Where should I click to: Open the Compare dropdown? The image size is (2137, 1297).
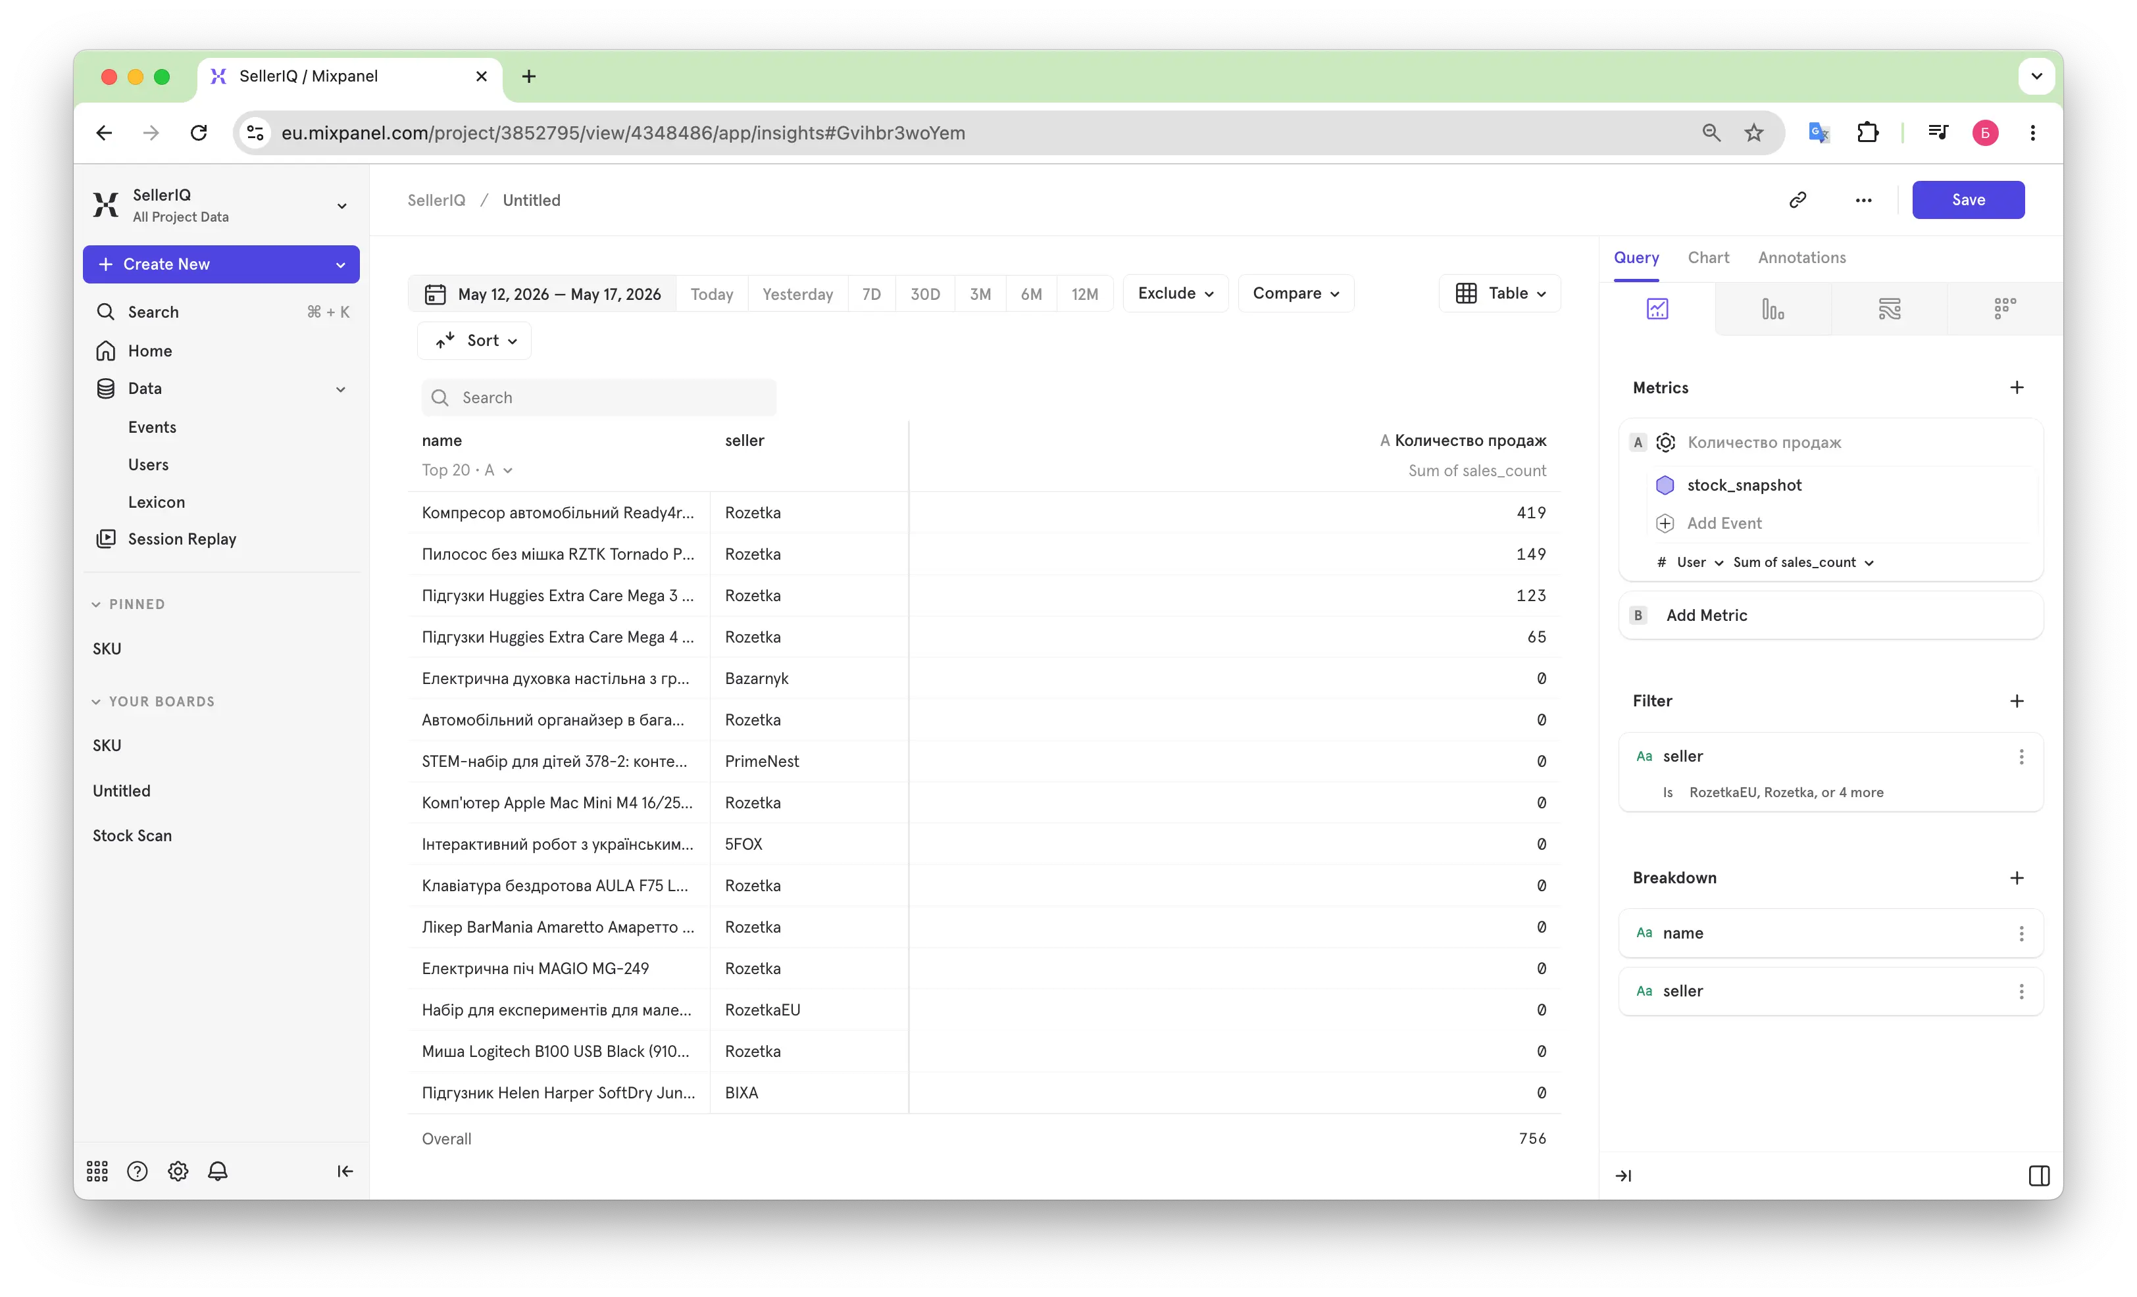tap(1295, 294)
